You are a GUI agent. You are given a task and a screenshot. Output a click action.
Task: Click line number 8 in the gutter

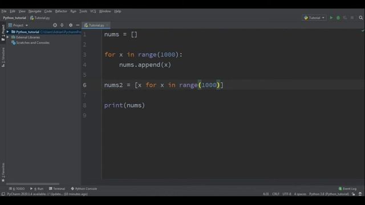85,105
